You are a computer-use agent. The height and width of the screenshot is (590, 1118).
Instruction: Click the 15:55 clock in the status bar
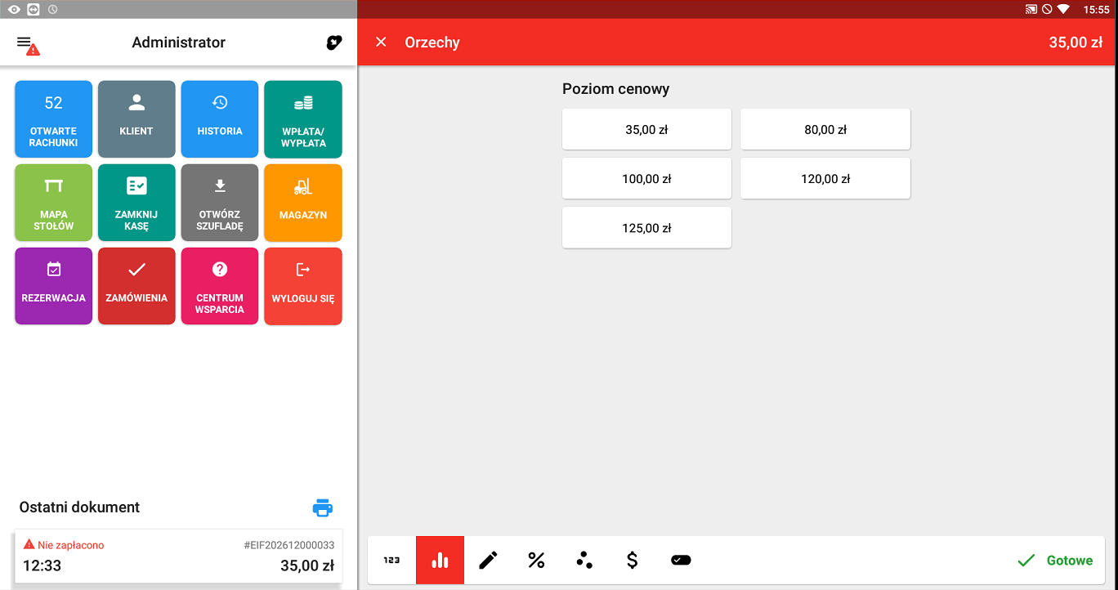tap(1096, 10)
